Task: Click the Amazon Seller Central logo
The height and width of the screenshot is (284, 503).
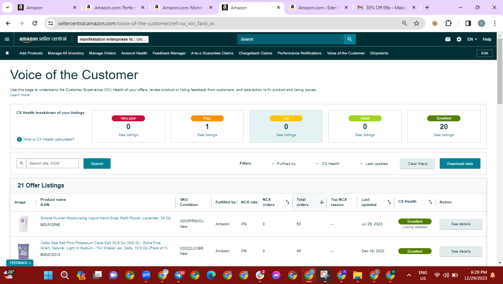Action: click(x=43, y=39)
